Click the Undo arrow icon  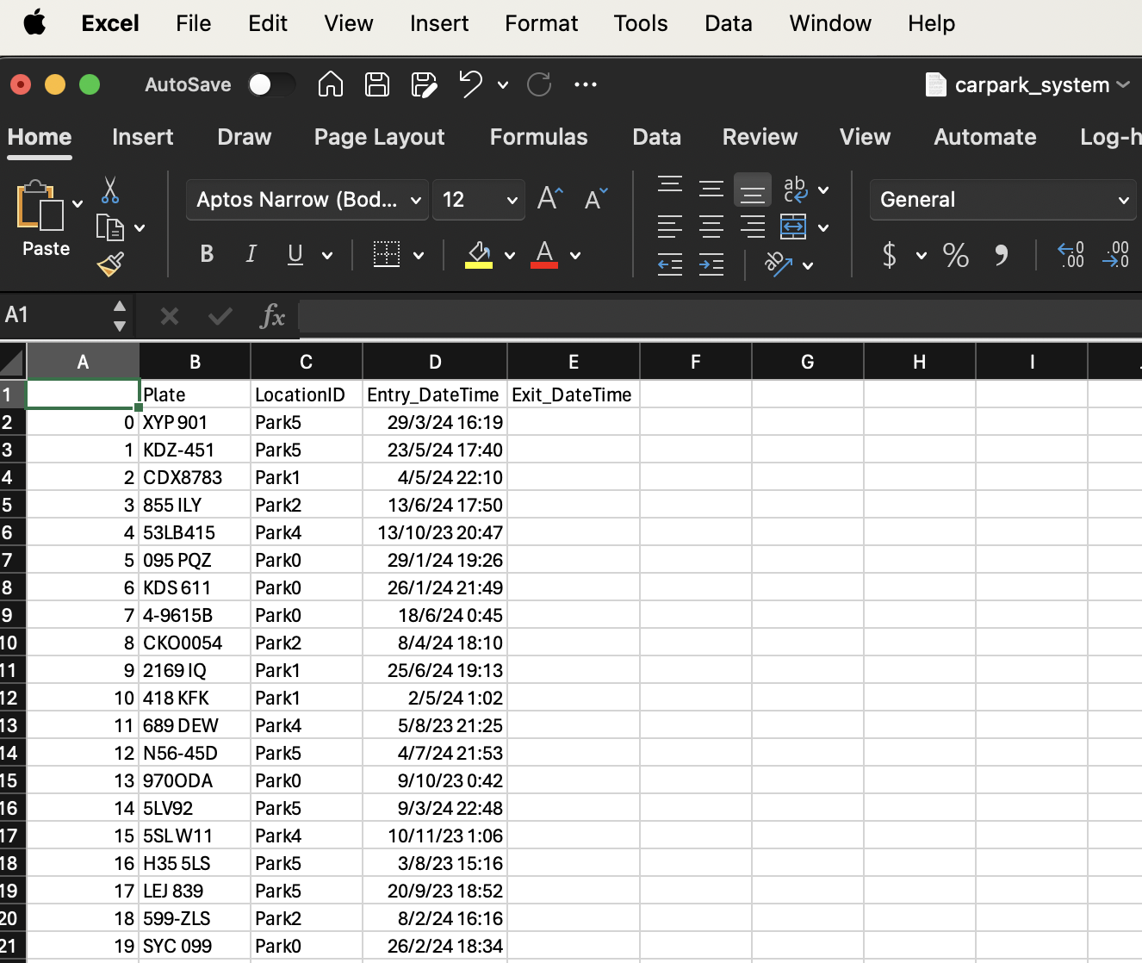tap(470, 84)
